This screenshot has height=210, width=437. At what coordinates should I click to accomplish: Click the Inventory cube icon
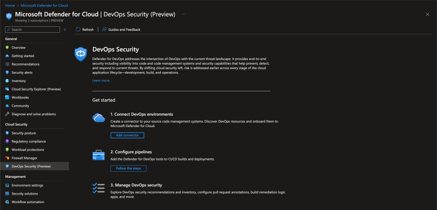pos(7,81)
